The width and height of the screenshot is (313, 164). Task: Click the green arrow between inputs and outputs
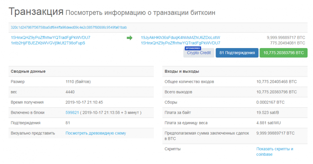pos(130,38)
